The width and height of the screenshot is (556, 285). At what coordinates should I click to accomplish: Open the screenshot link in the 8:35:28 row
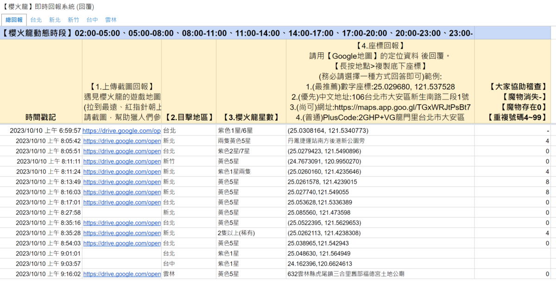click(x=122, y=233)
